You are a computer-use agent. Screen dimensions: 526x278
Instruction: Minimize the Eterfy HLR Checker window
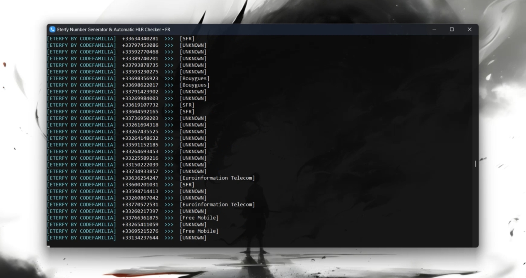434,30
